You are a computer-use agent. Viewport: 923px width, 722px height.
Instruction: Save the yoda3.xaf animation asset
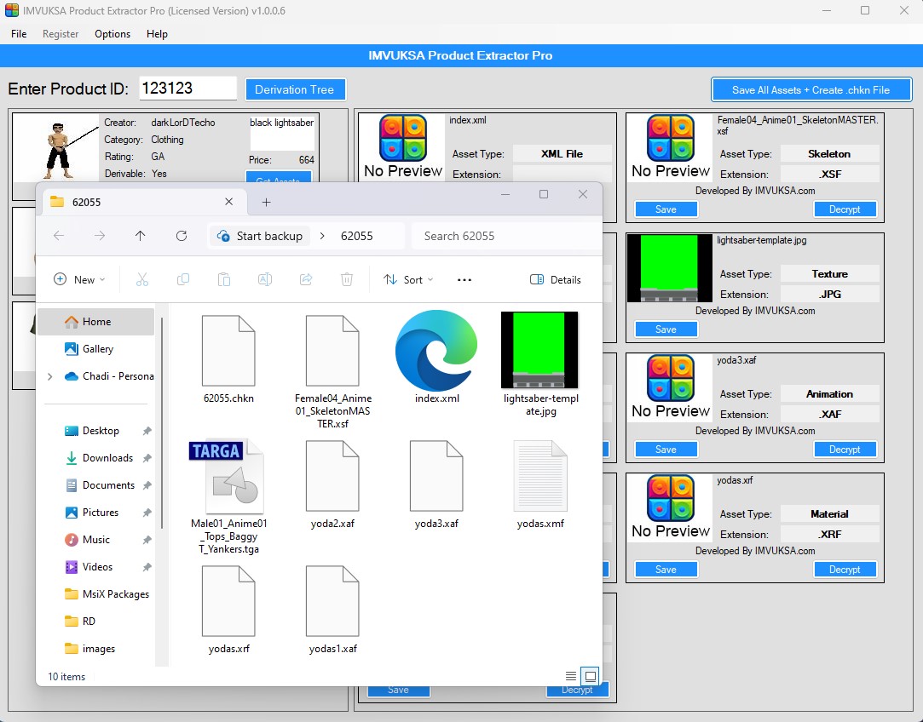point(666,450)
